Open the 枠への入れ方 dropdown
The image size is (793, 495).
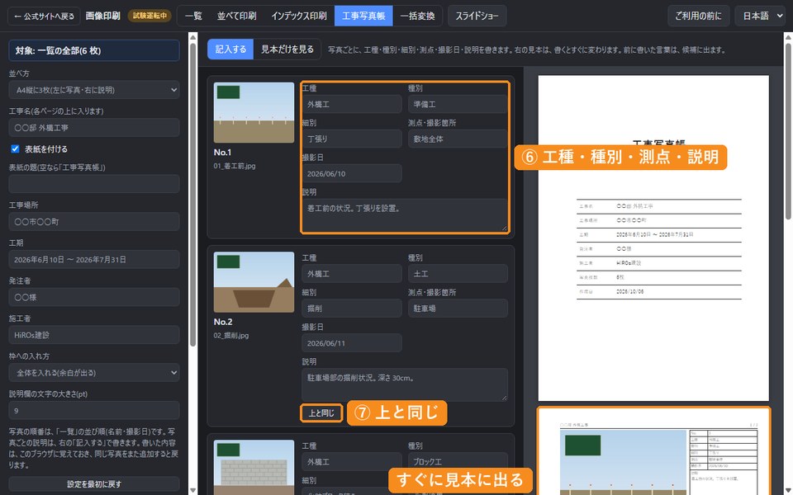[94, 373]
